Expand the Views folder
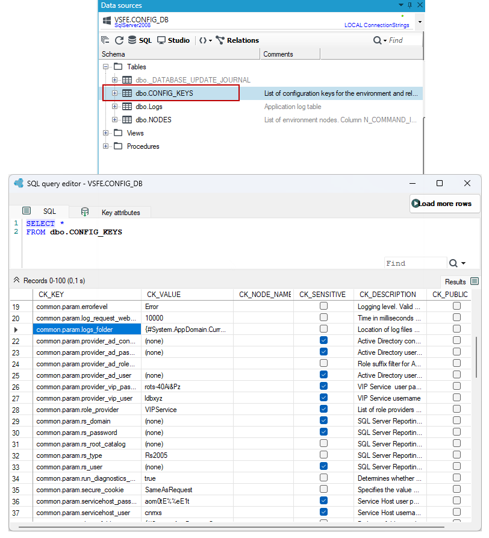 (x=105, y=133)
